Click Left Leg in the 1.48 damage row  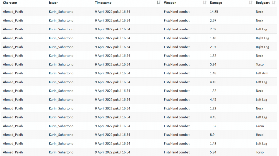tap(261, 143)
